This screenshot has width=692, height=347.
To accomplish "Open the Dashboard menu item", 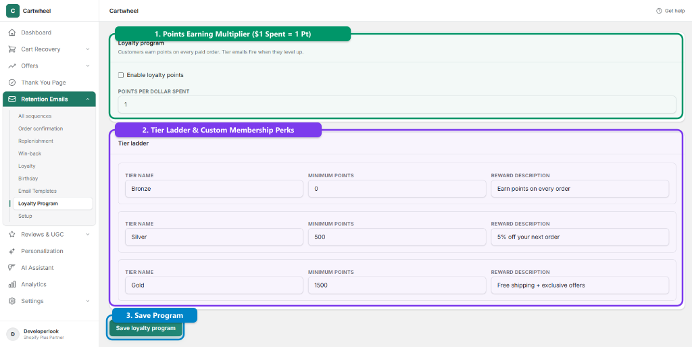I will 49,32.
